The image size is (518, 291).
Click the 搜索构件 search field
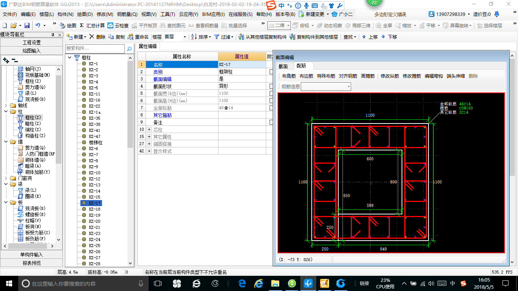95,49
